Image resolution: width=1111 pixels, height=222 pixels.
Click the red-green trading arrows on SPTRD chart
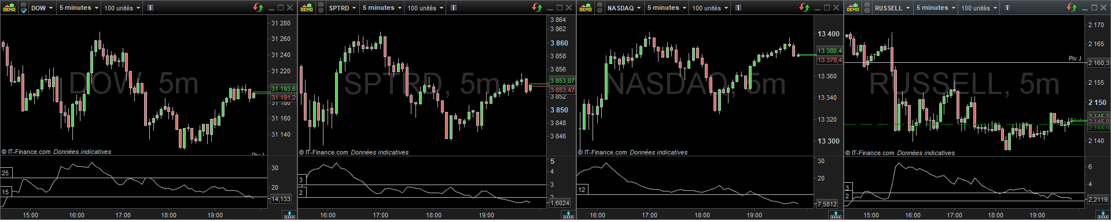pos(537,7)
